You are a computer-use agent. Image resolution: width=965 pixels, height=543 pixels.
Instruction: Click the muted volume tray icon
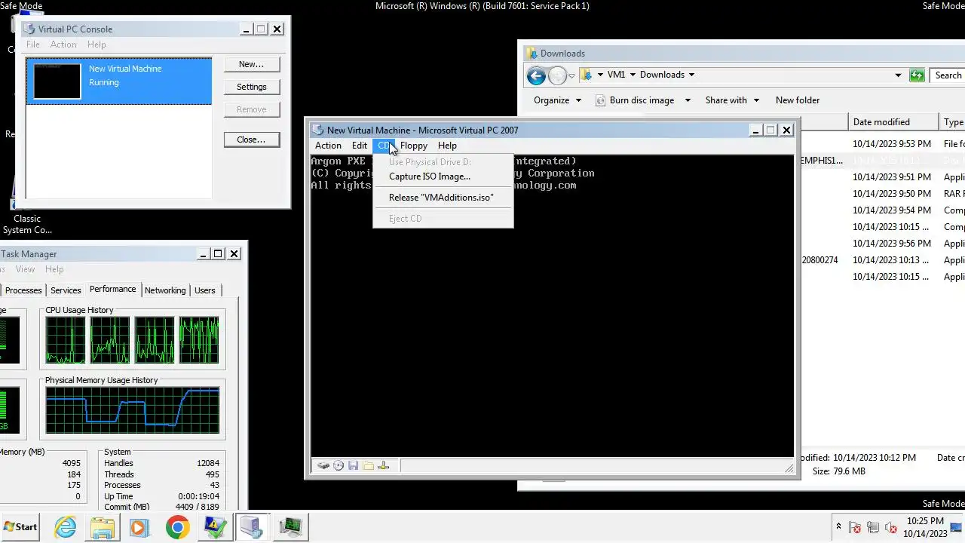[890, 528]
